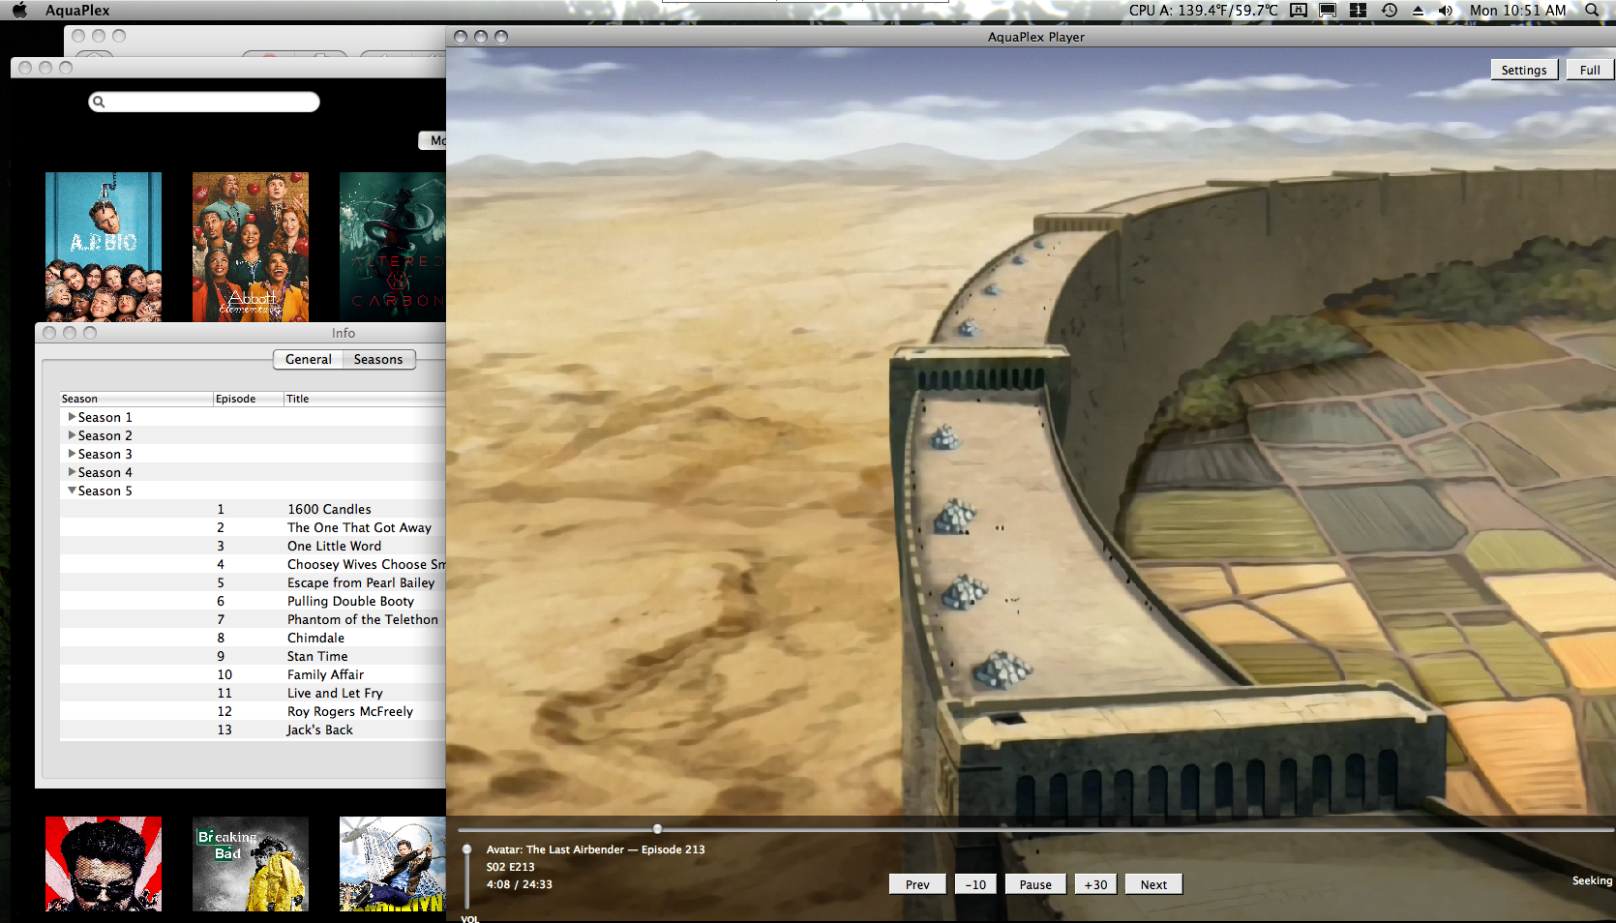Switch to the General tab in Info
The image size is (1616, 923).
click(x=309, y=359)
